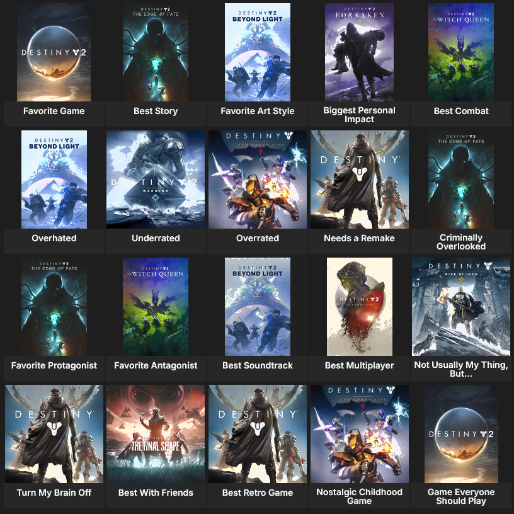
Task: Click the Destiny cover above Needs a Remake
Action: [x=360, y=180]
